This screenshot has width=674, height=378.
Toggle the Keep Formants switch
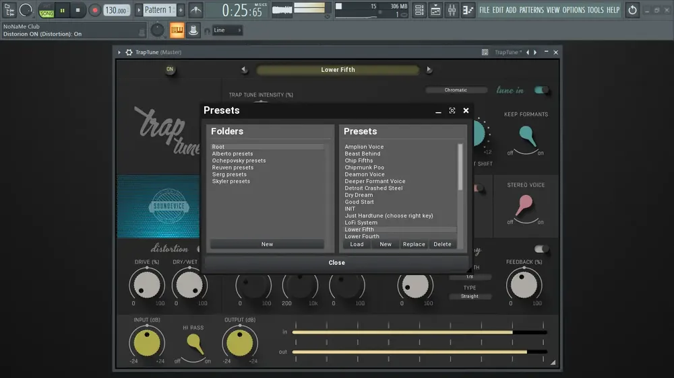click(x=526, y=138)
